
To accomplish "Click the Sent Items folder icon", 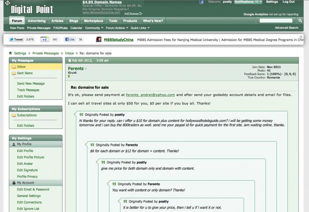I will click(x=14, y=73).
